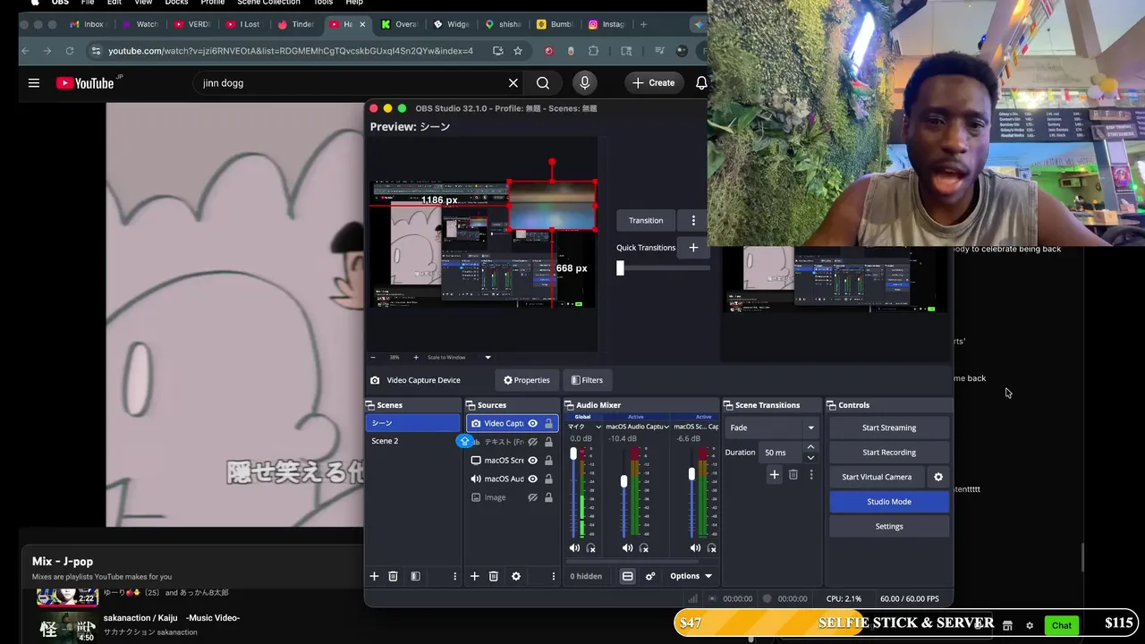Image resolution: width=1145 pixels, height=644 pixels.
Task: Remove selected source with the trash icon
Action: tap(493, 577)
